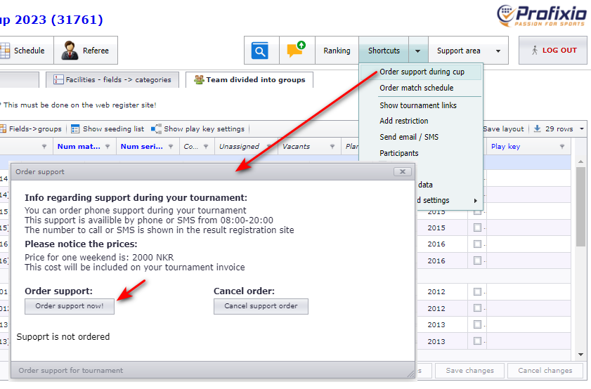Click the Show seeding list icon
This screenshot has width=591, height=389.
click(75, 128)
